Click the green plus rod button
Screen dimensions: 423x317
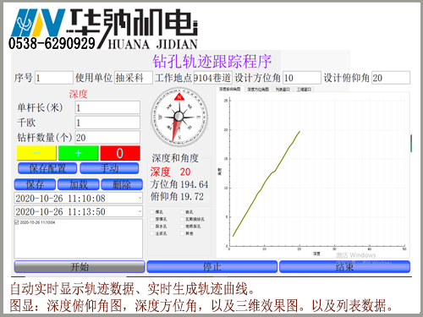click(x=79, y=153)
